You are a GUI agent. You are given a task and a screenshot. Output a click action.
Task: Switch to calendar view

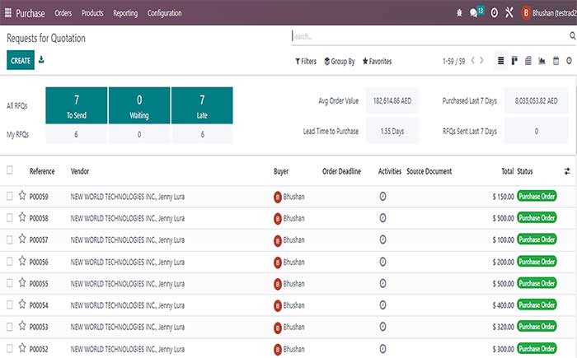click(x=556, y=61)
